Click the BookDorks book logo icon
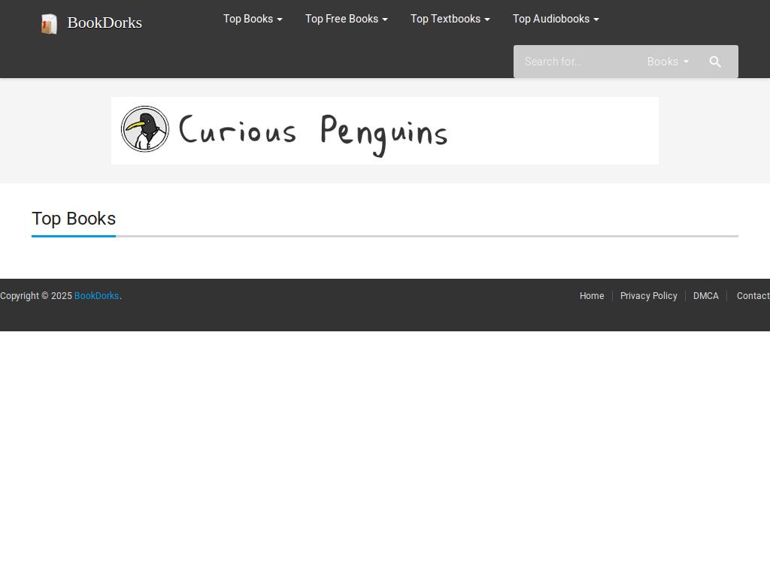This screenshot has width=770, height=577. (49, 24)
